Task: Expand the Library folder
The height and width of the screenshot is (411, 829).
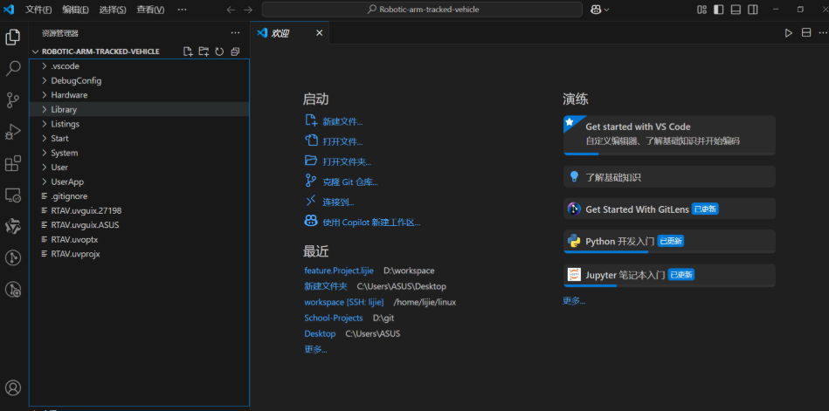Action: coord(139,109)
